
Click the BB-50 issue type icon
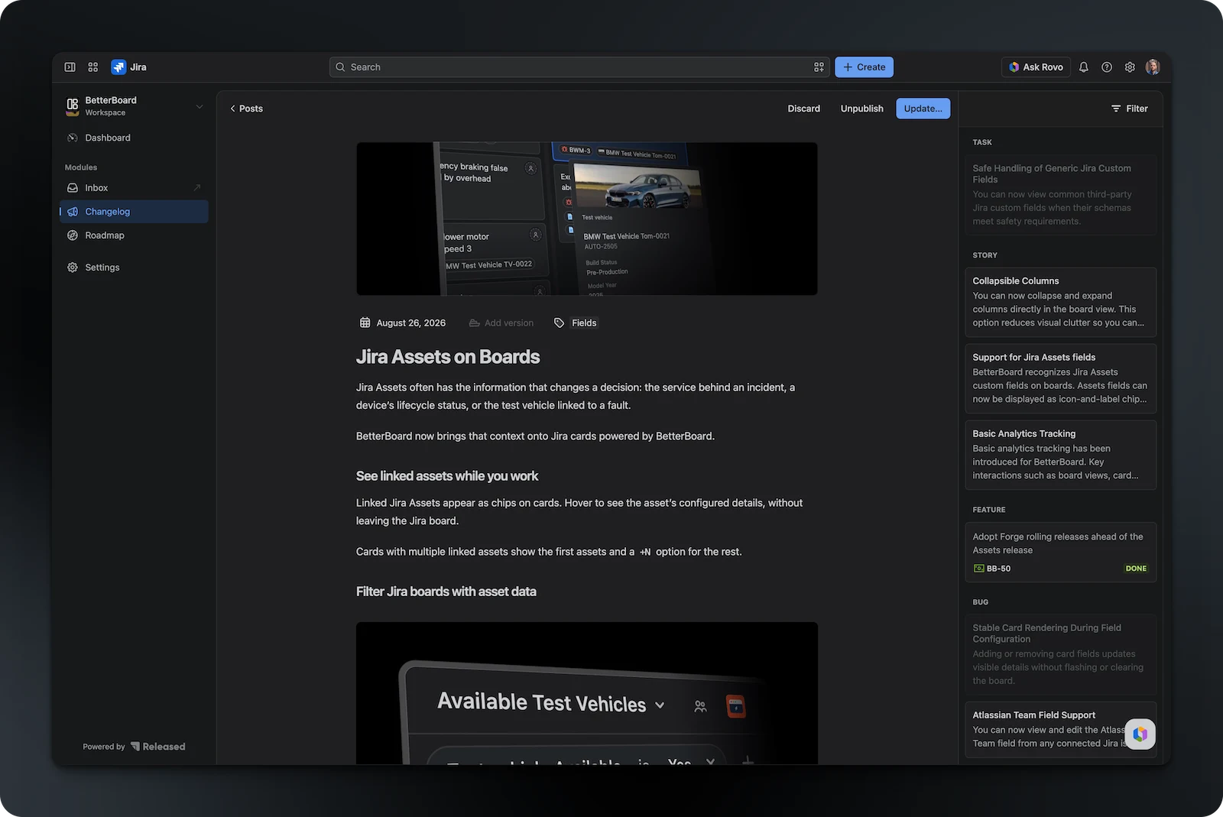point(978,569)
